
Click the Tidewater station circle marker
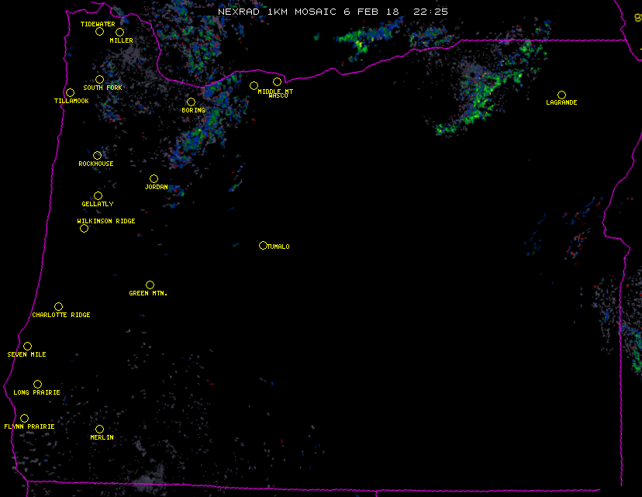click(x=99, y=32)
